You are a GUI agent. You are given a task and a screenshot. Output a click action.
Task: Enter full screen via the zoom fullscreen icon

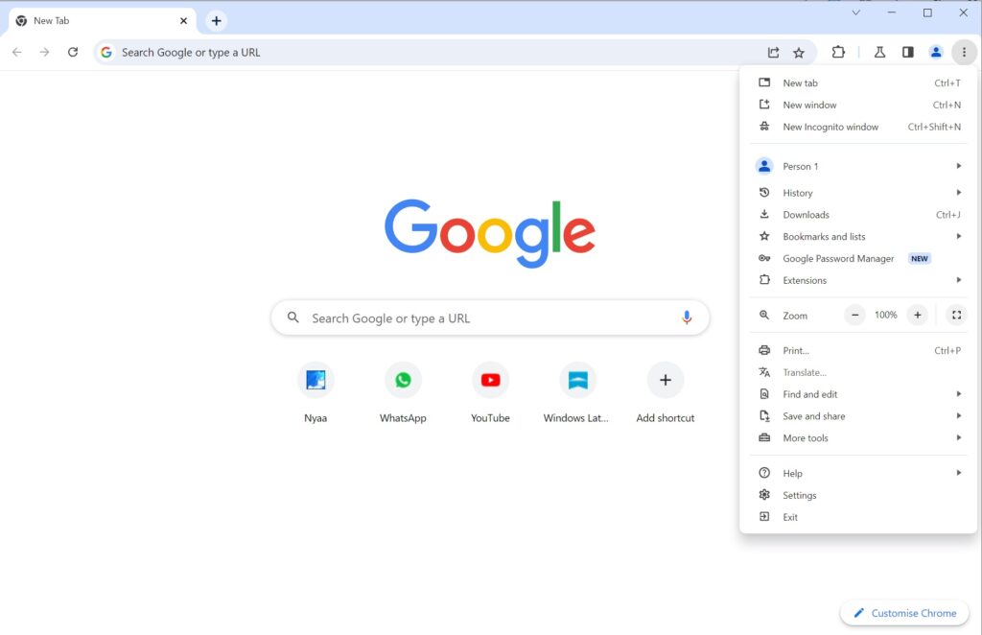956,315
